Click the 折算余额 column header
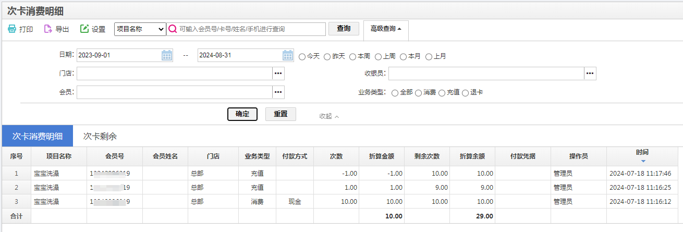 coord(472,156)
